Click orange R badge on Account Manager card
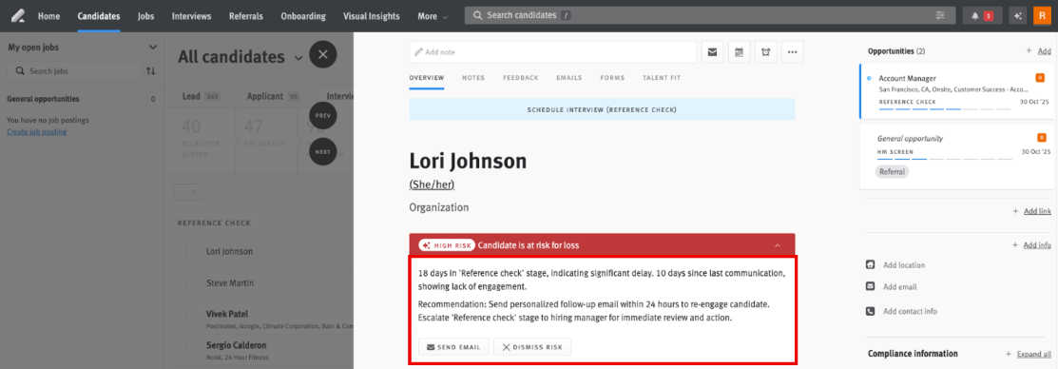Screen dimensions: 1058x369 pos(1040,78)
